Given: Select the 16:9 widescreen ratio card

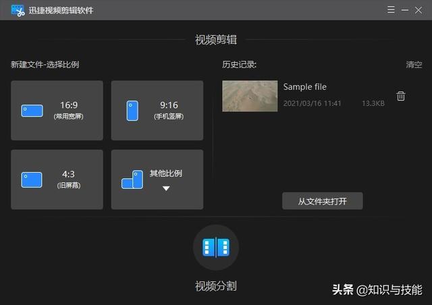Looking at the screenshot, I should coord(57,111).
